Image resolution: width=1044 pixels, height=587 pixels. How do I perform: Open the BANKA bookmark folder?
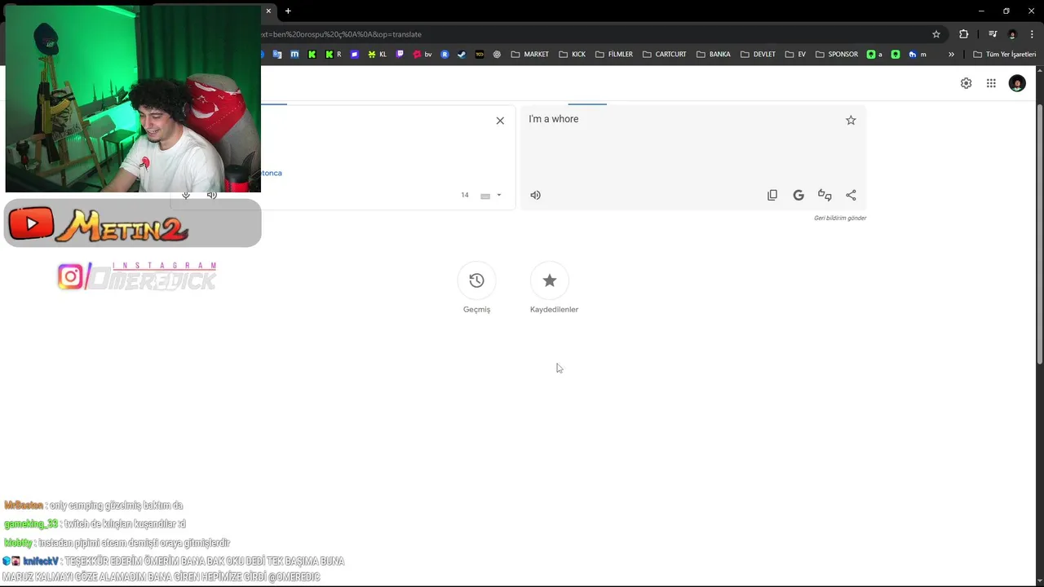pyautogui.click(x=714, y=55)
